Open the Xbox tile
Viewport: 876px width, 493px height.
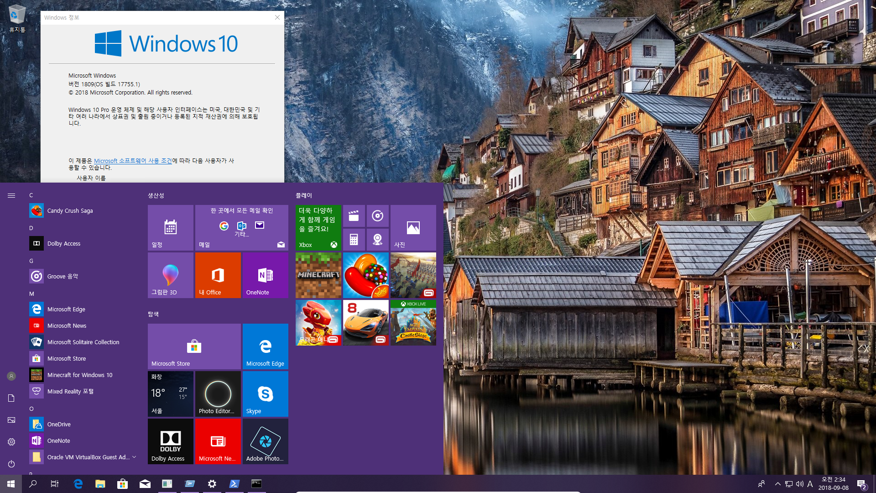318,228
